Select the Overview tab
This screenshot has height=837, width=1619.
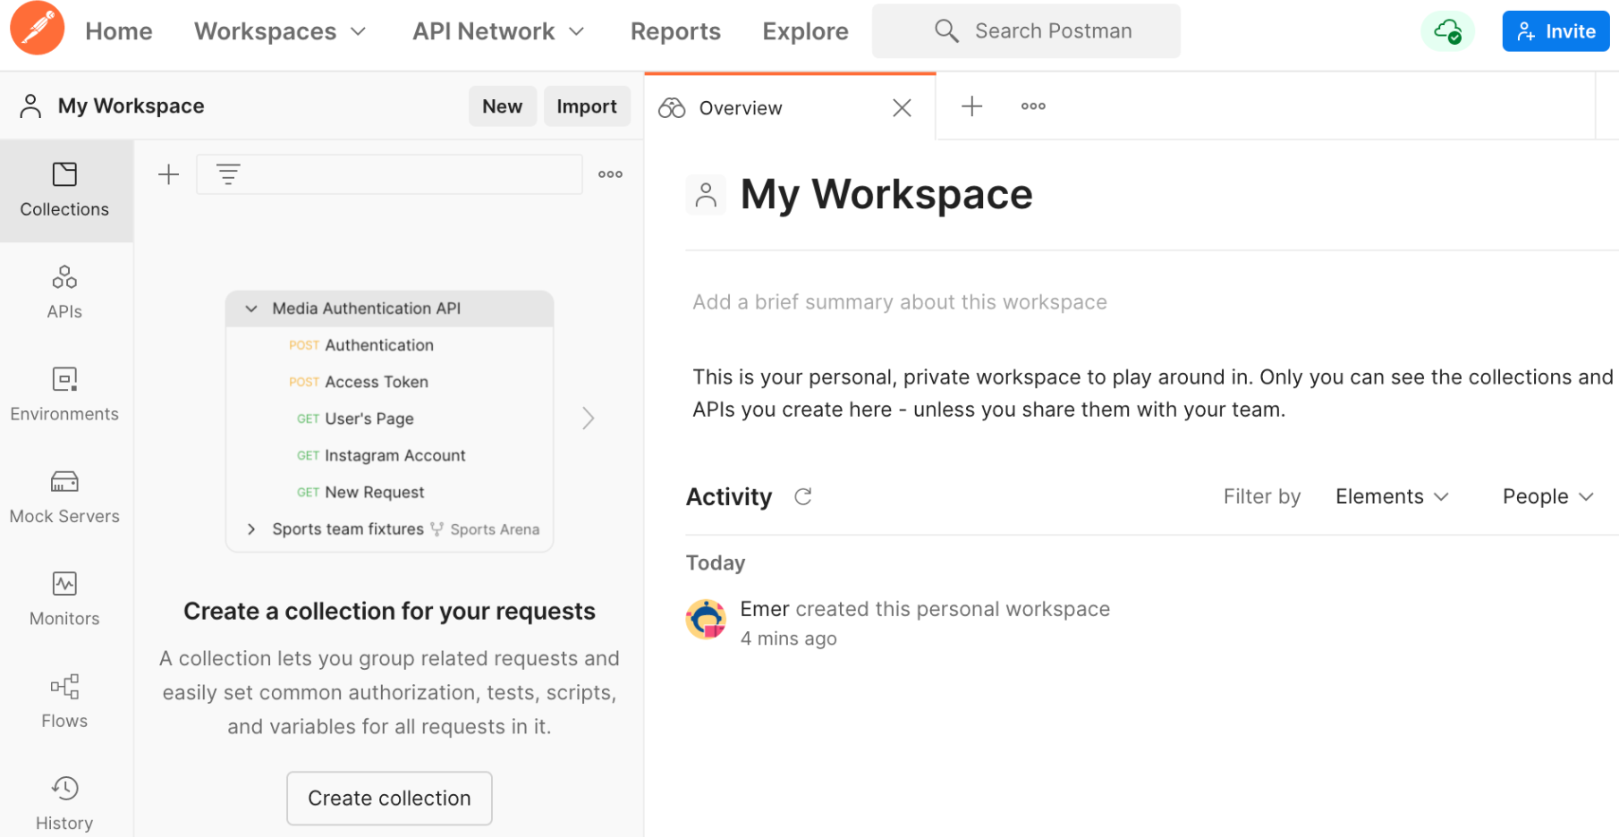coord(790,107)
